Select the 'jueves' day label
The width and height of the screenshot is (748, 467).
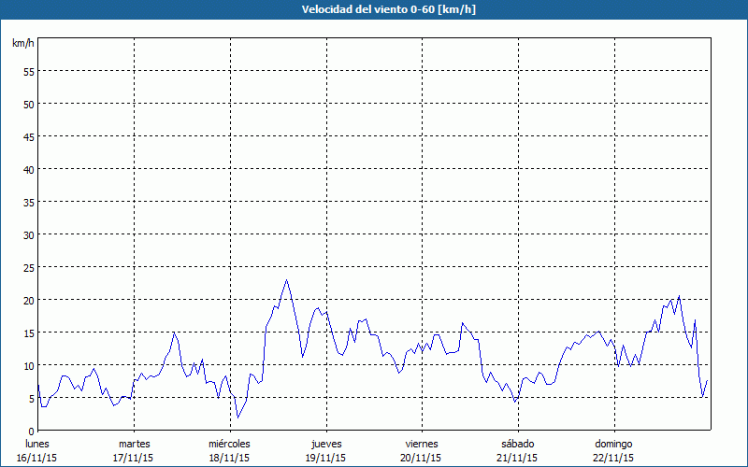pyautogui.click(x=325, y=444)
